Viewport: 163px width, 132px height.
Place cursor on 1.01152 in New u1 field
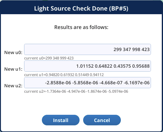click(85, 66)
